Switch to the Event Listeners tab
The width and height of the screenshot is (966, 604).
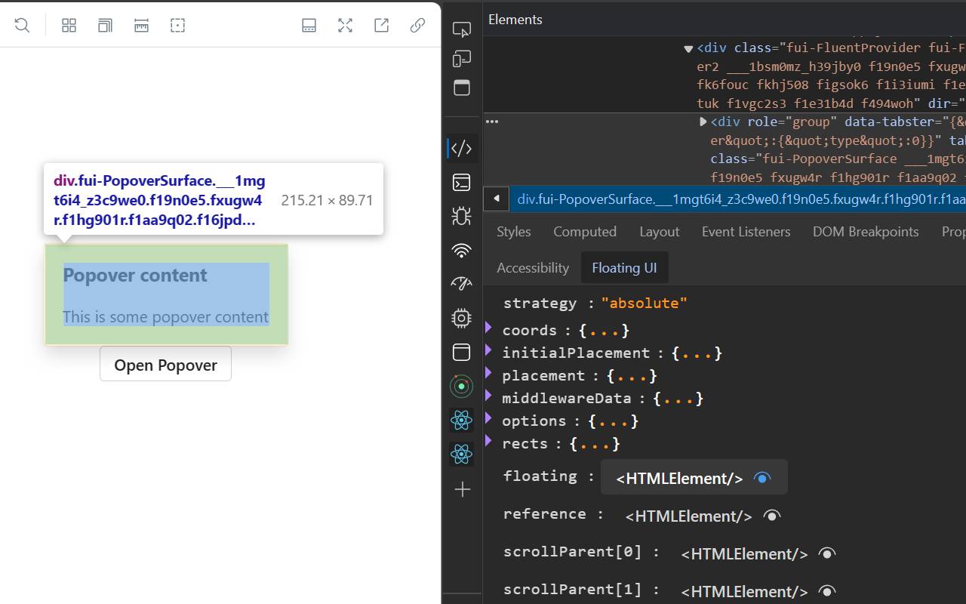click(746, 232)
